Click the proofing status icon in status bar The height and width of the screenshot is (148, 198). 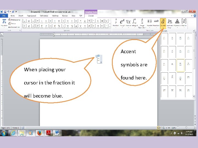coord(23,128)
